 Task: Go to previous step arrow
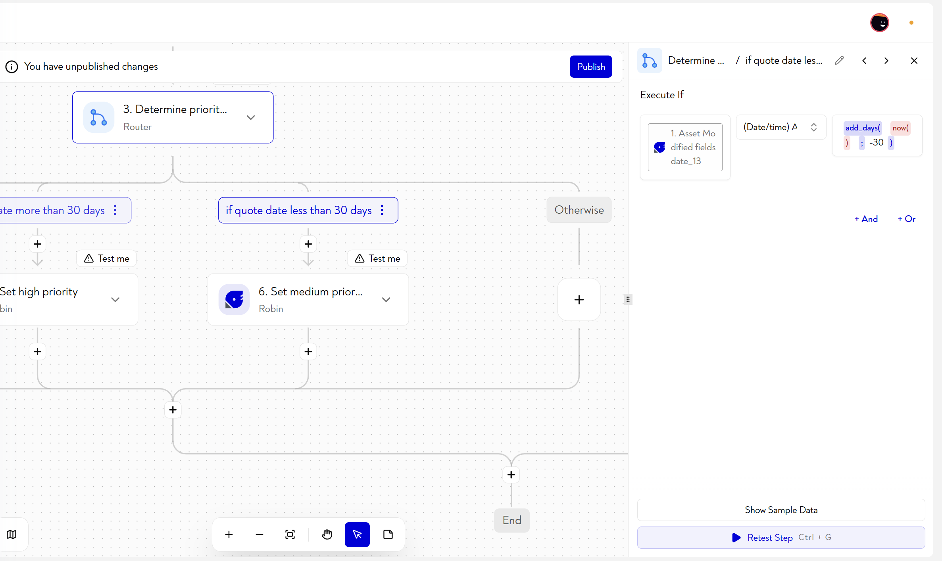coord(864,61)
